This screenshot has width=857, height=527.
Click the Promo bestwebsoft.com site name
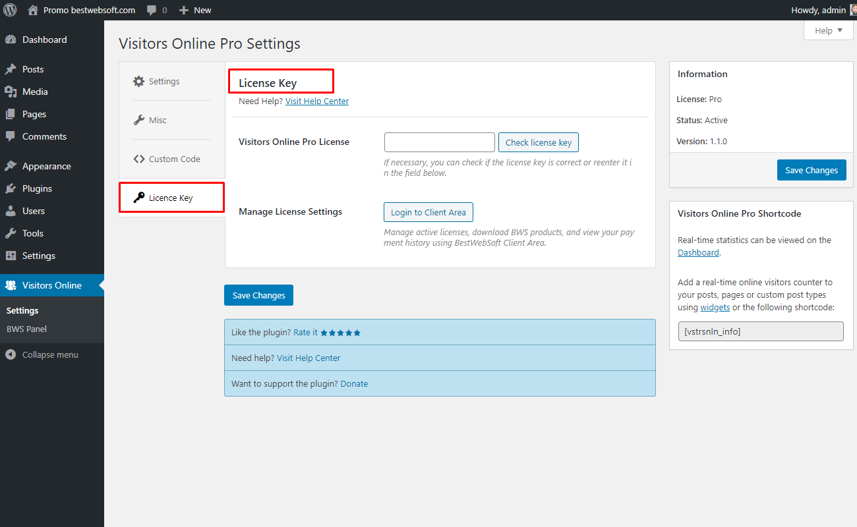point(89,10)
